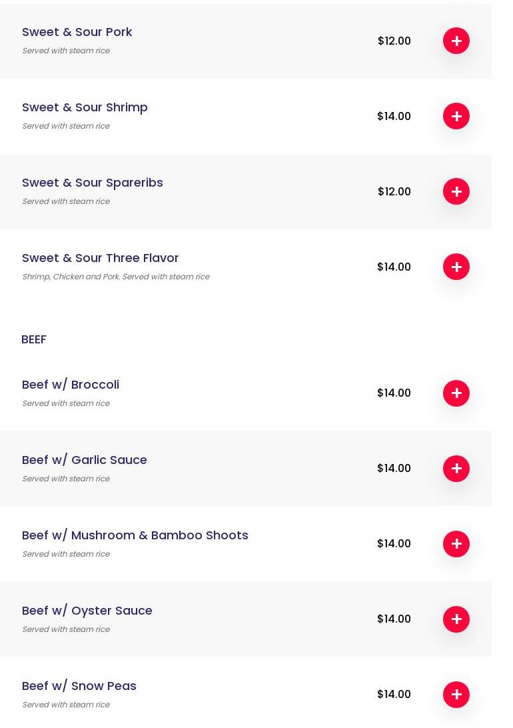
Task: Add Beef w/ Garlic Sauce to order
Action: coord(456,469)
